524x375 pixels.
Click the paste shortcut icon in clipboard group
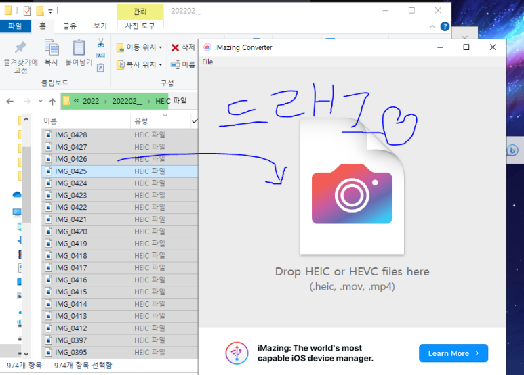click(x=100, y=68)
